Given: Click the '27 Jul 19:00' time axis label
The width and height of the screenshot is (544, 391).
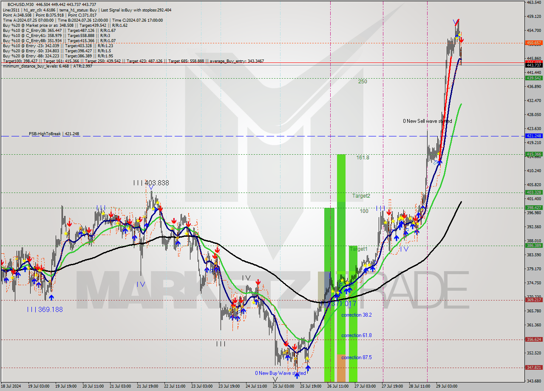Looking at the screenshot, I should 392,386.
